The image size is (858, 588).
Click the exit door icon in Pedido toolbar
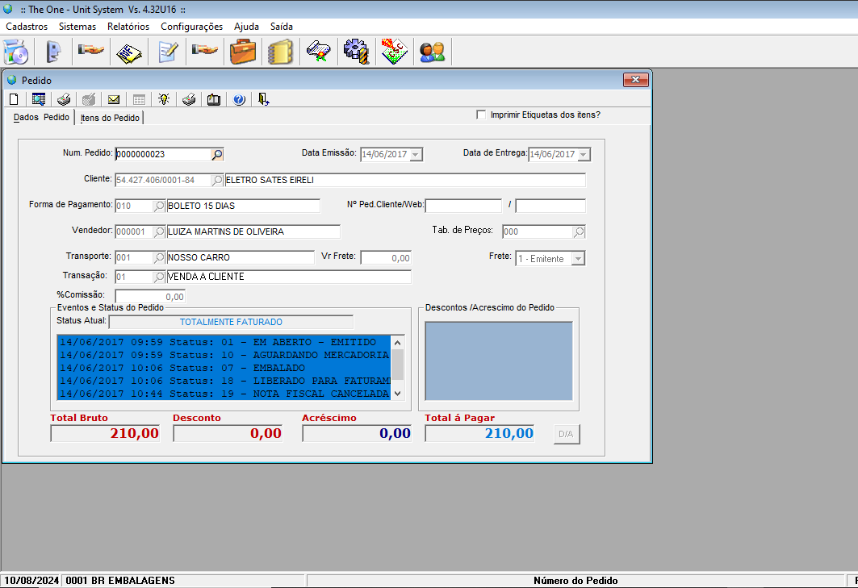pyautogui.click(x=264, y=99)
